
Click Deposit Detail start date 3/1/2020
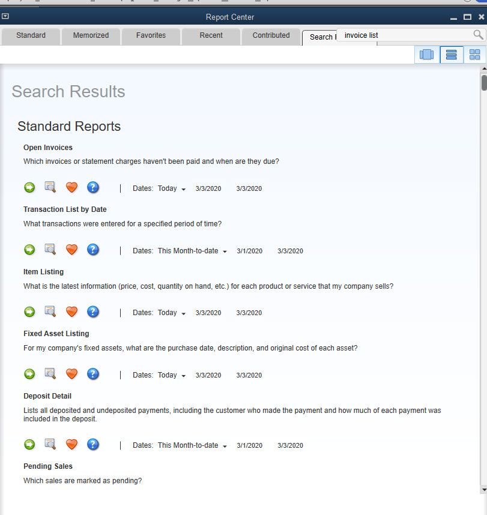[x=249, y=445]
